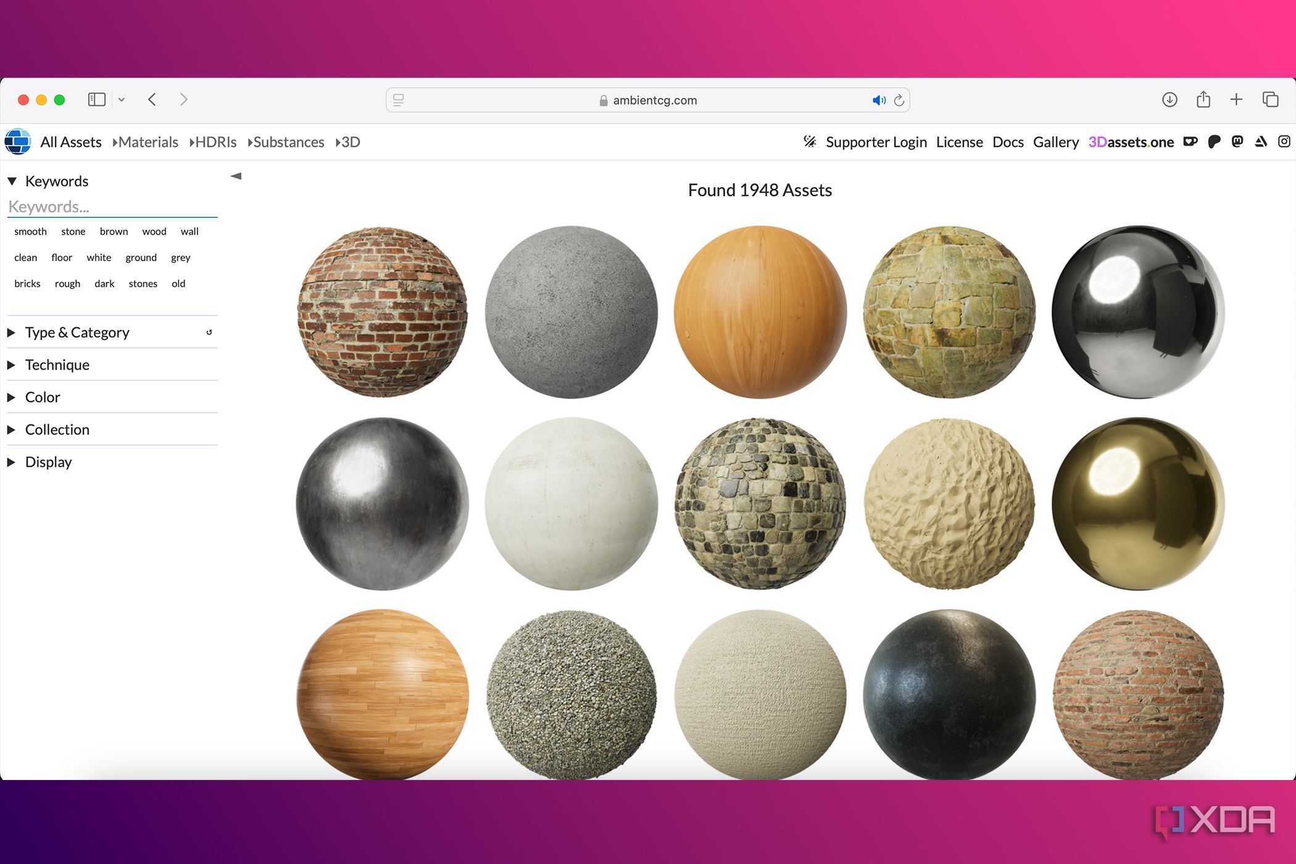Expand the Collection filter section
This screenshot has width=1296, height=864.
48,430
